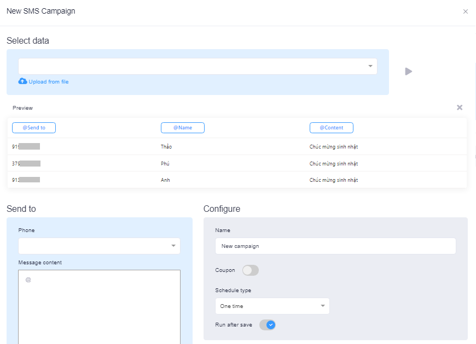Screen dimensions: 476x344
Task: Close the New SMS Campaign dialog
Action: [x=466, y=11]
